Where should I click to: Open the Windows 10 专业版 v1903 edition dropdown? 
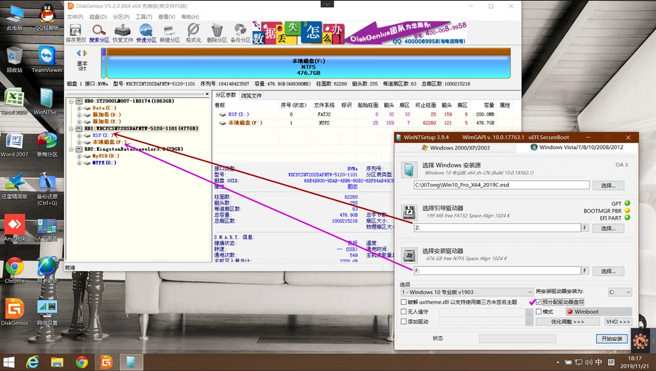pyautogui.click(x=467, y=292)
